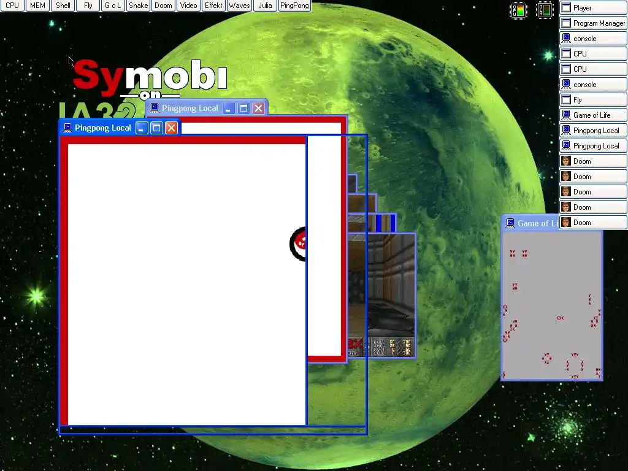Click the Game of Life window title bar

[530, 223]
